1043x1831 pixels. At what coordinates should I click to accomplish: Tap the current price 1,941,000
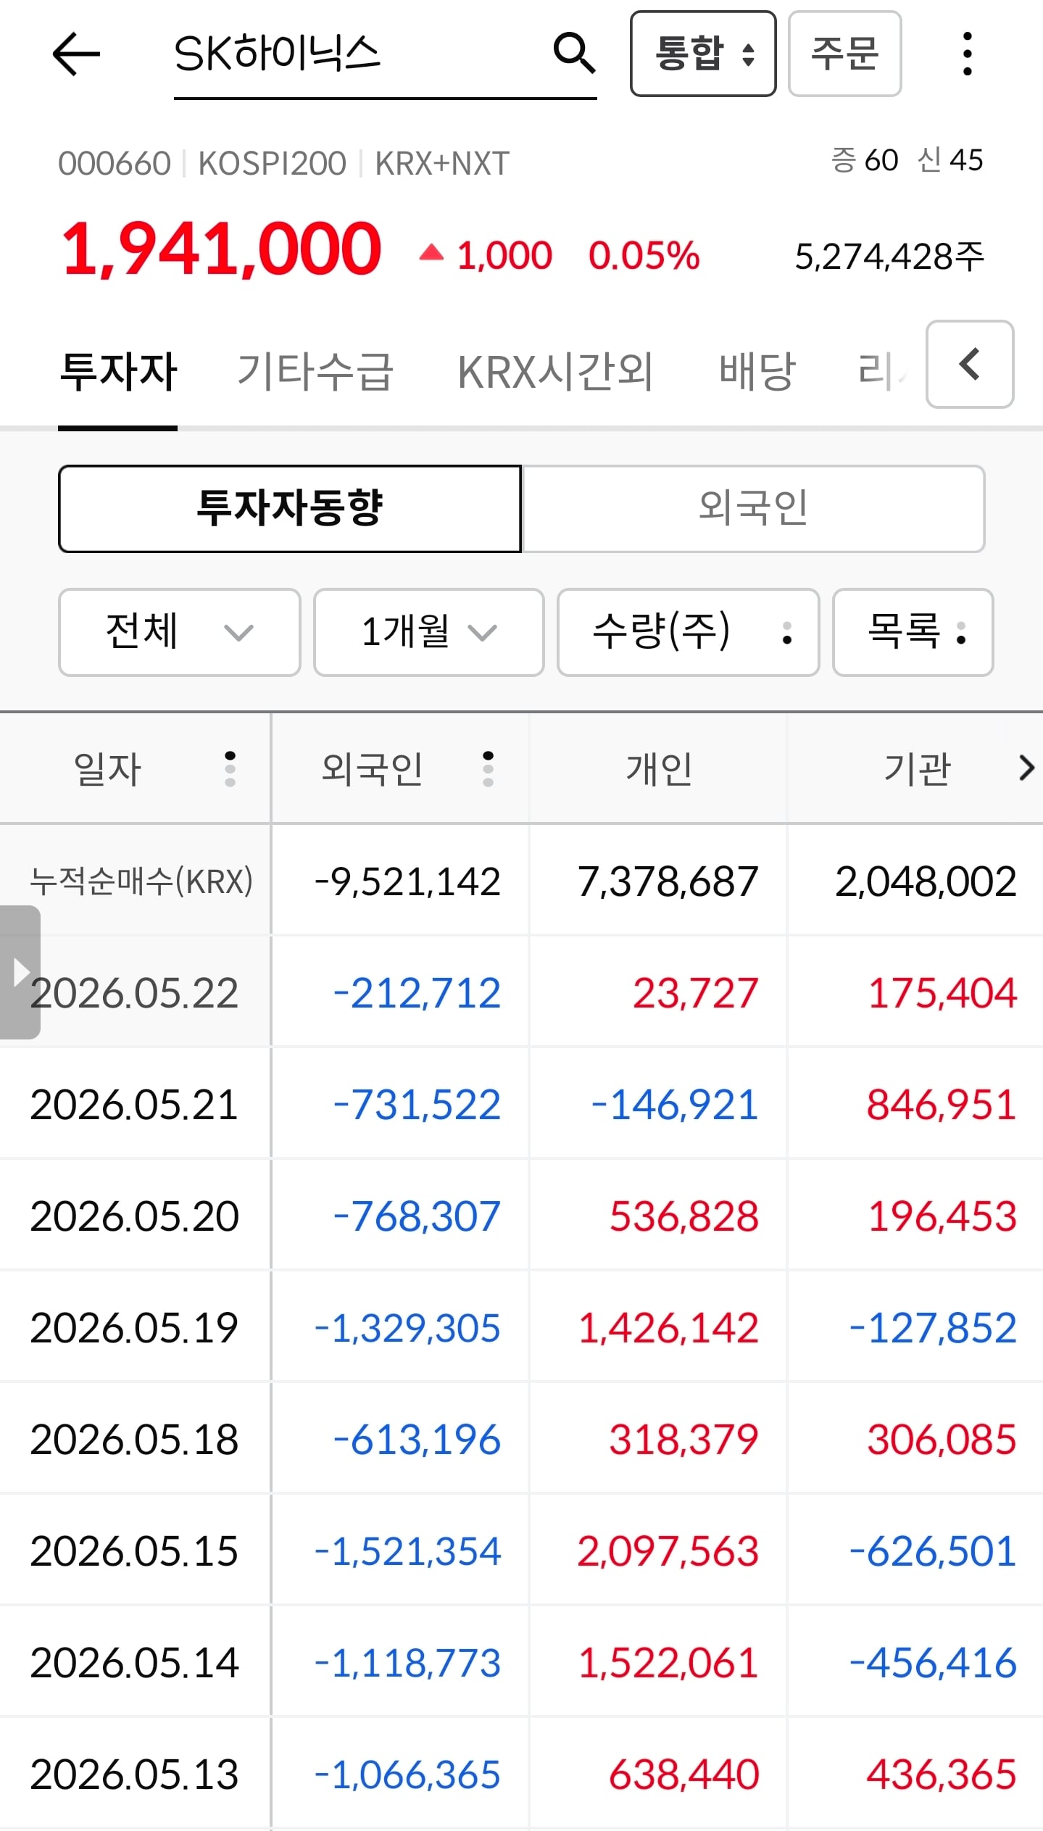[221, 249]
